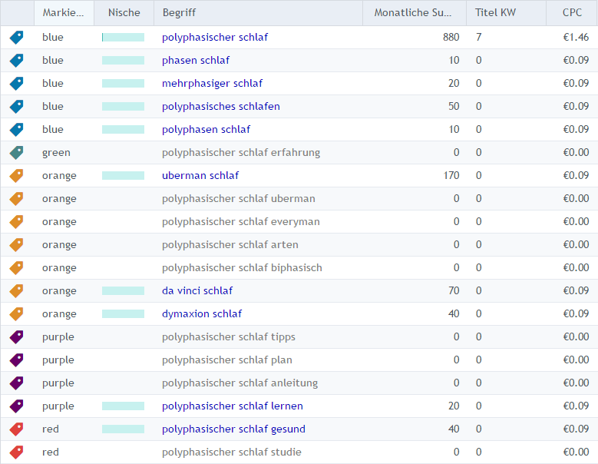Viewport: 598px width, 464px height.
Task: Click the 'CPC' column header
Action: pyautogui.click(x=572, y=13)
